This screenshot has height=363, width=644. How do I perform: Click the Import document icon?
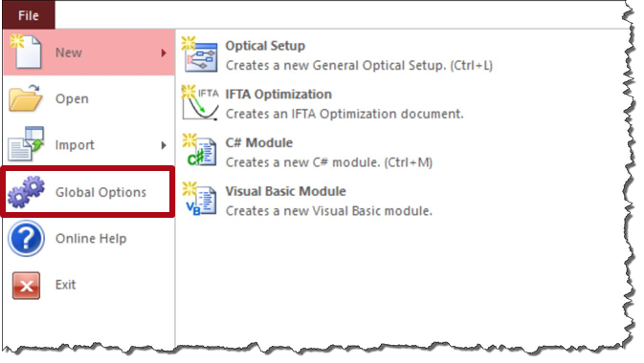point(26,143)
